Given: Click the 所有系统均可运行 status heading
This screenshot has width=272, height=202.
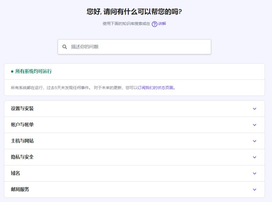Looking at the screenshot, I should coord(33,71).
